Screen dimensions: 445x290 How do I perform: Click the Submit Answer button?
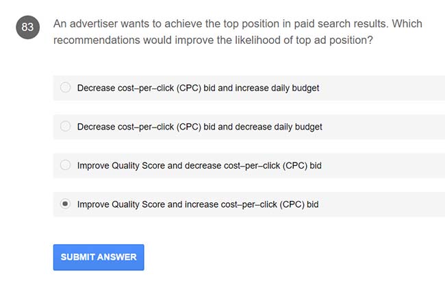pos(99,257)
